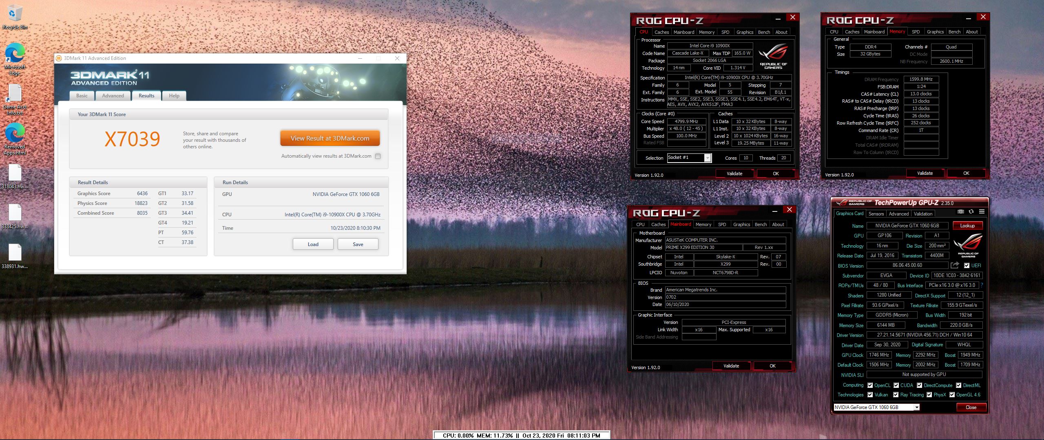
Task: Open Caches tab in the CPU-Z CPU window
Action: point(661,32)
